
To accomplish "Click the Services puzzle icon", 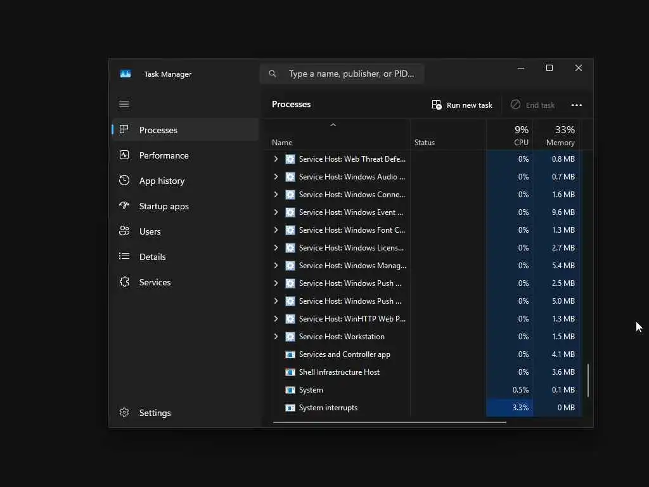I will click(124, 282).
